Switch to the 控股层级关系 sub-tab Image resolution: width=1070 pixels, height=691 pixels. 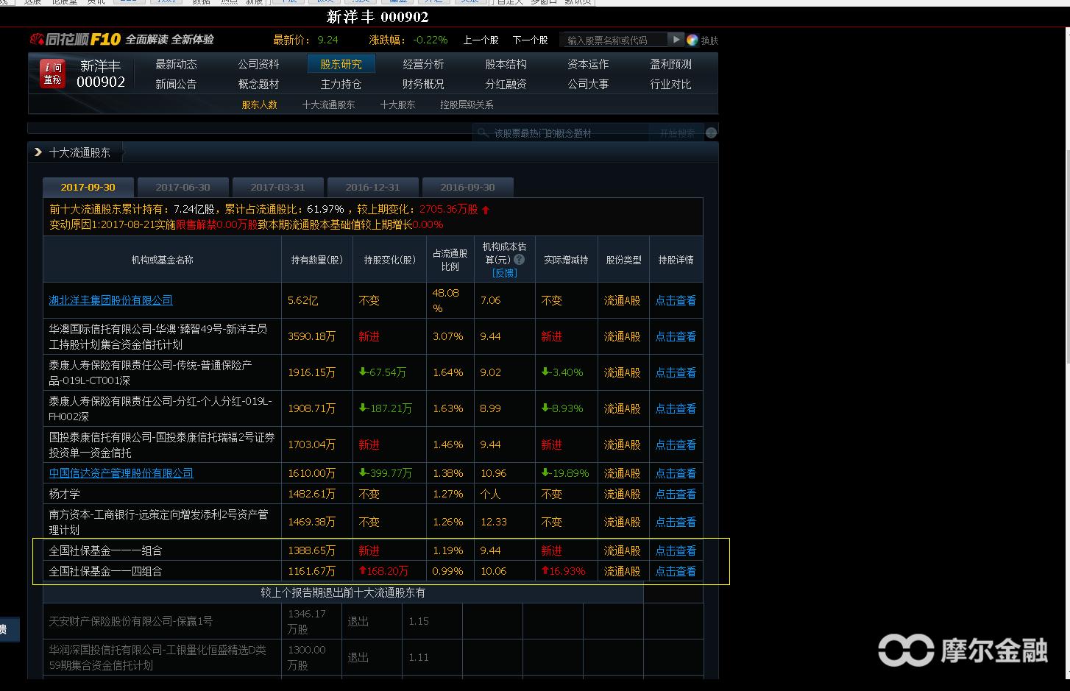pyautogui.click(x=467, y=104)
